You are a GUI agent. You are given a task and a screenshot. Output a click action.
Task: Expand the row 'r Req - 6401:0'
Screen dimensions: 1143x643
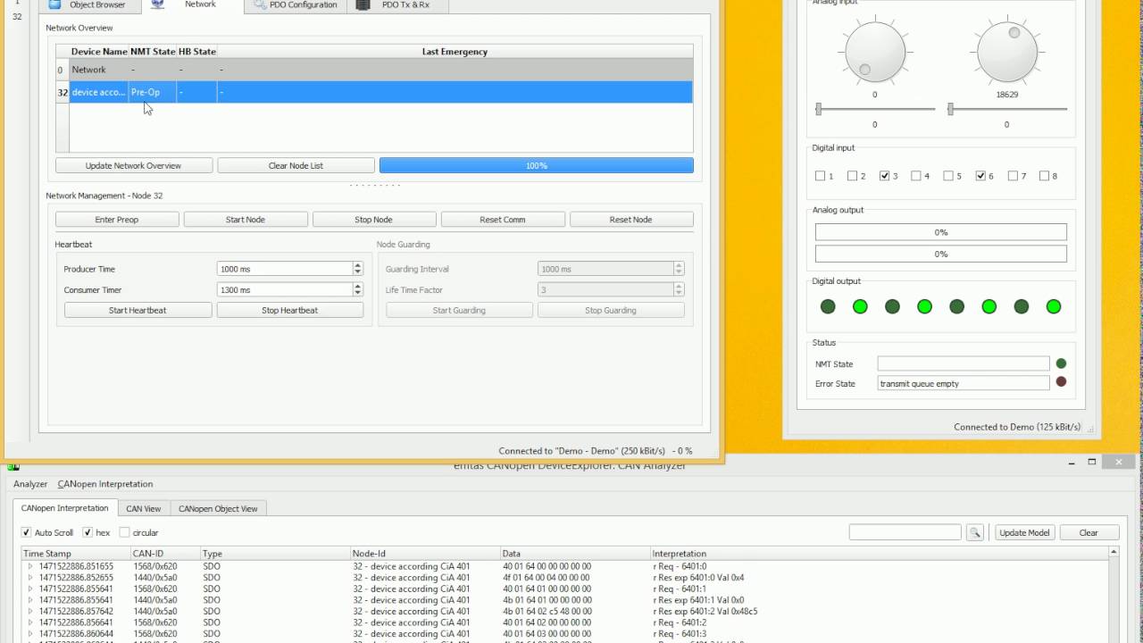(30, 566)
